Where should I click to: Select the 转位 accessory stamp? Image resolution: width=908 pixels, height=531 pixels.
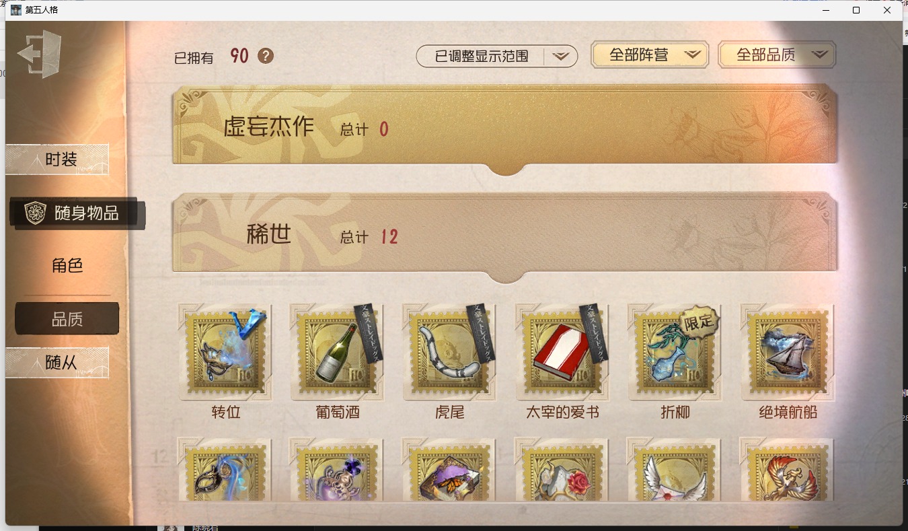(x=225, y=351)
